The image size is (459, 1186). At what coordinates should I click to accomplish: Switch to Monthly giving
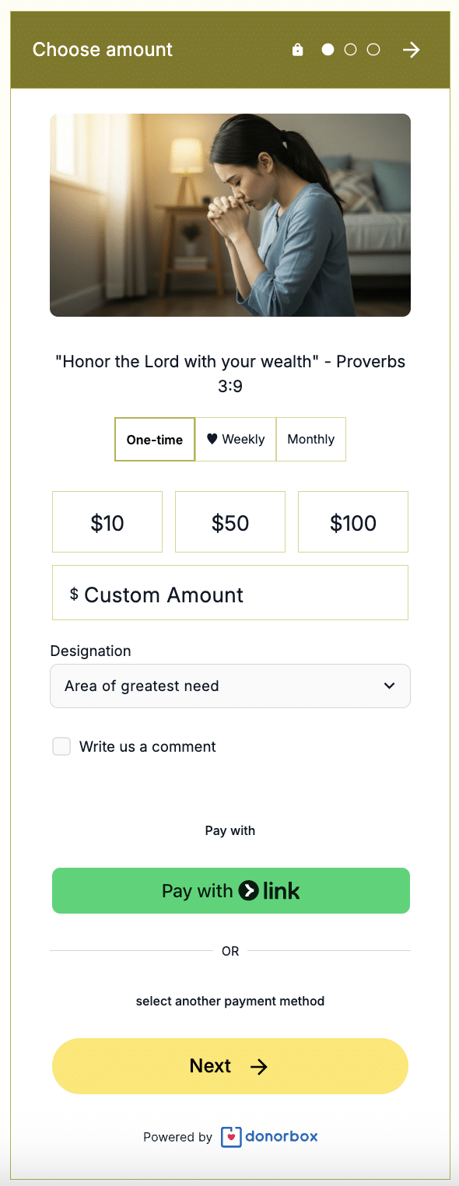pos(310,439)
